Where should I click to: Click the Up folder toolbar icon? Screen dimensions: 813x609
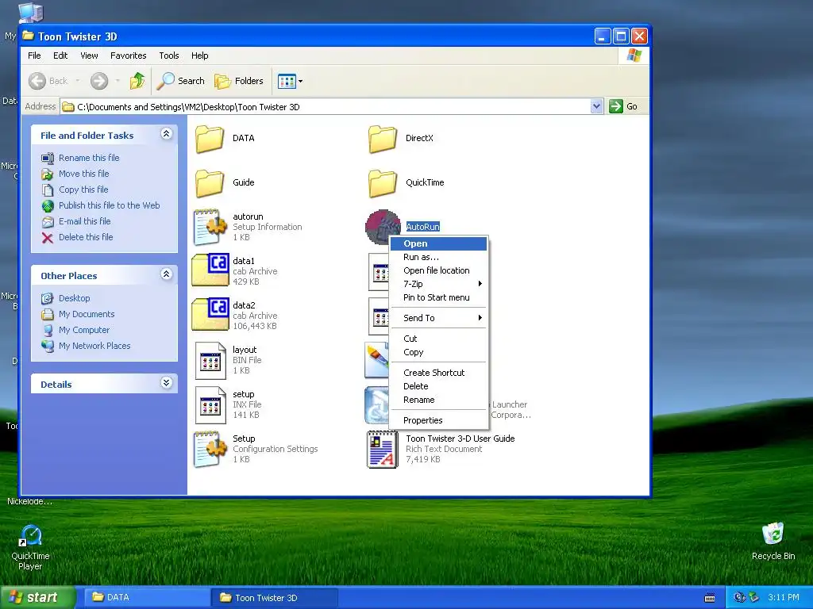tap(137, 81)
